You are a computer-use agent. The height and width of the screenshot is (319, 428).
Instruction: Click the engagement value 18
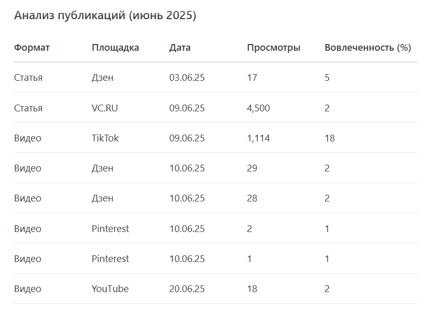pyautogui.click(x=330, y=138)
